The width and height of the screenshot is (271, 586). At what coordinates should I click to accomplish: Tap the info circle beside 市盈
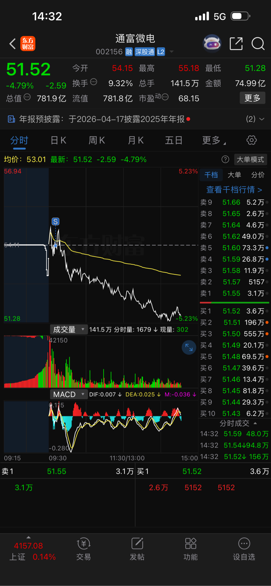point(165,97)
